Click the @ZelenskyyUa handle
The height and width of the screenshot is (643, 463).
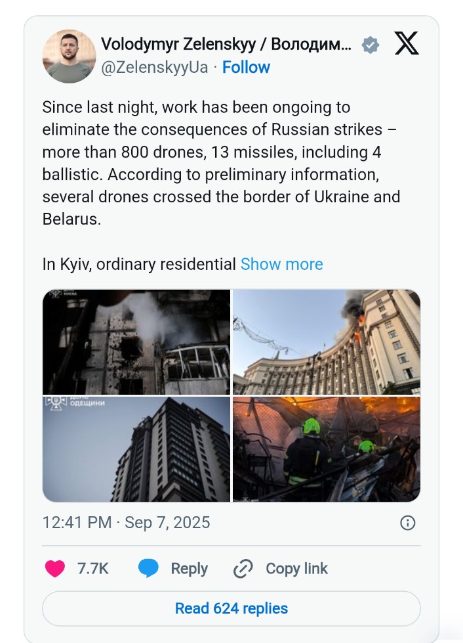point(155,68)
